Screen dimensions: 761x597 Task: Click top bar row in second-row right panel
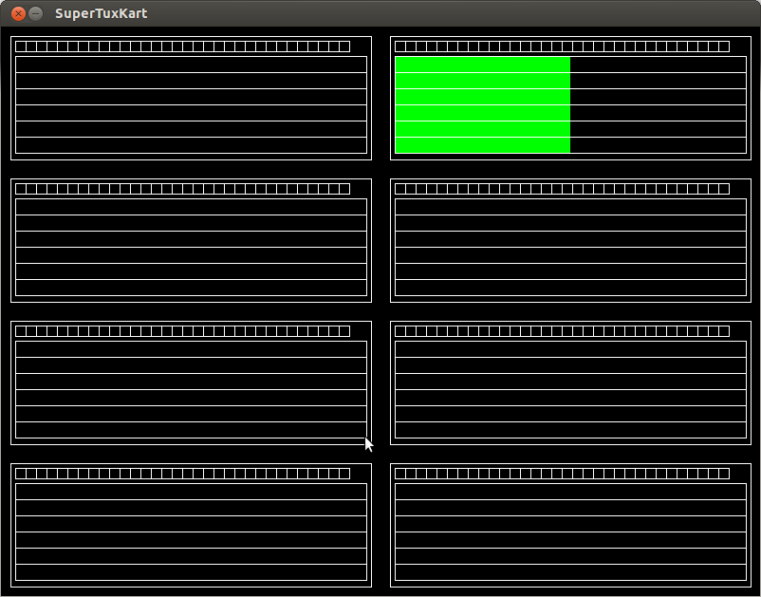tap(570, 207)
